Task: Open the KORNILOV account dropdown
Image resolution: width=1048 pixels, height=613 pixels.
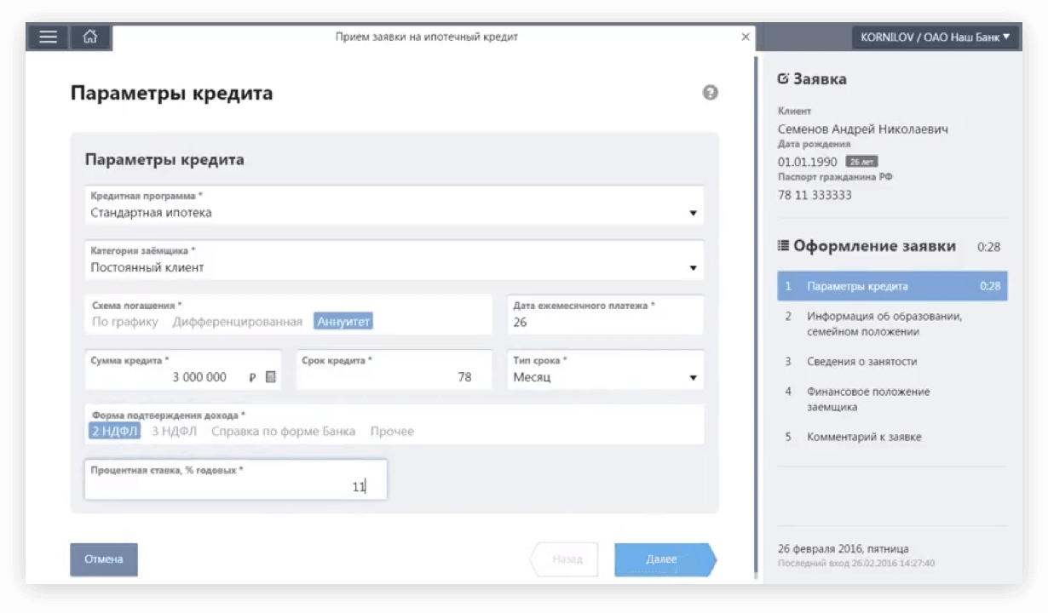Action: 935,37
